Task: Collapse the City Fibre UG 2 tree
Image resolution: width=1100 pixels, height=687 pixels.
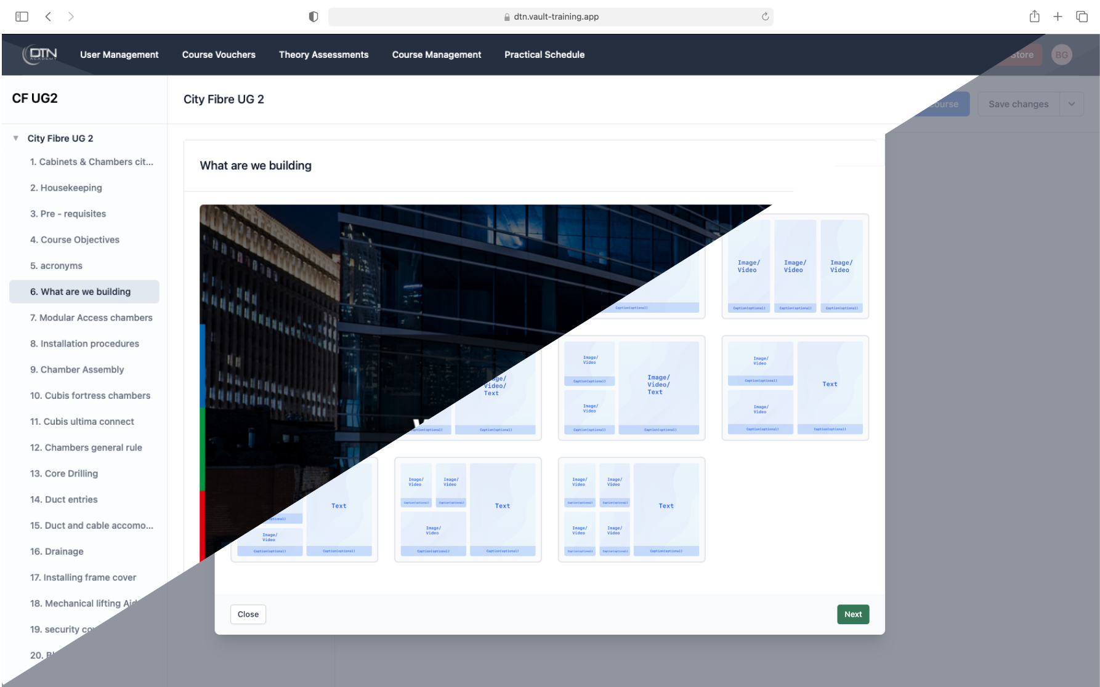Action: point(15,138)
